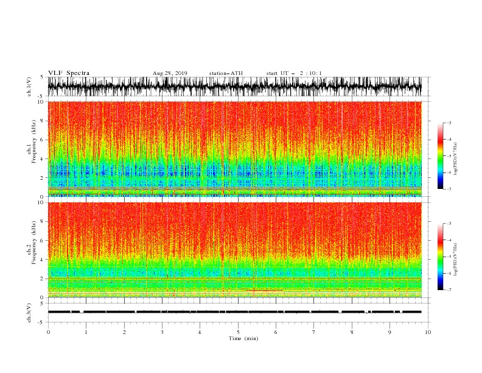
Task: Click the "10" tick on the time axis
Action: click(428, 332)
